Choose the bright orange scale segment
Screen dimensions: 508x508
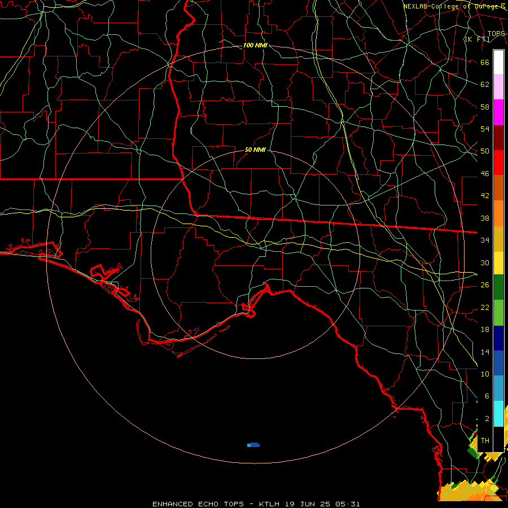(x=498, y=213)
